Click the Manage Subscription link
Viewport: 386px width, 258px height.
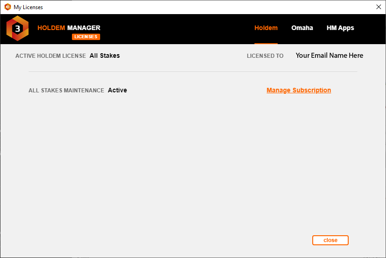click(x=299, y=91)
